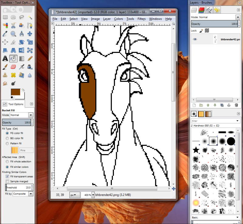Delete layer with the trash icon

[236, 105]
